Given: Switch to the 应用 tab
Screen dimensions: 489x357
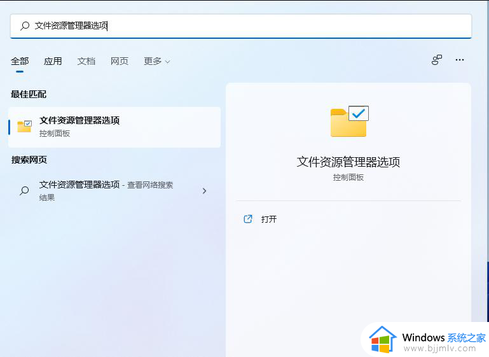Looking at the screenshot, I should click(53, 61).
